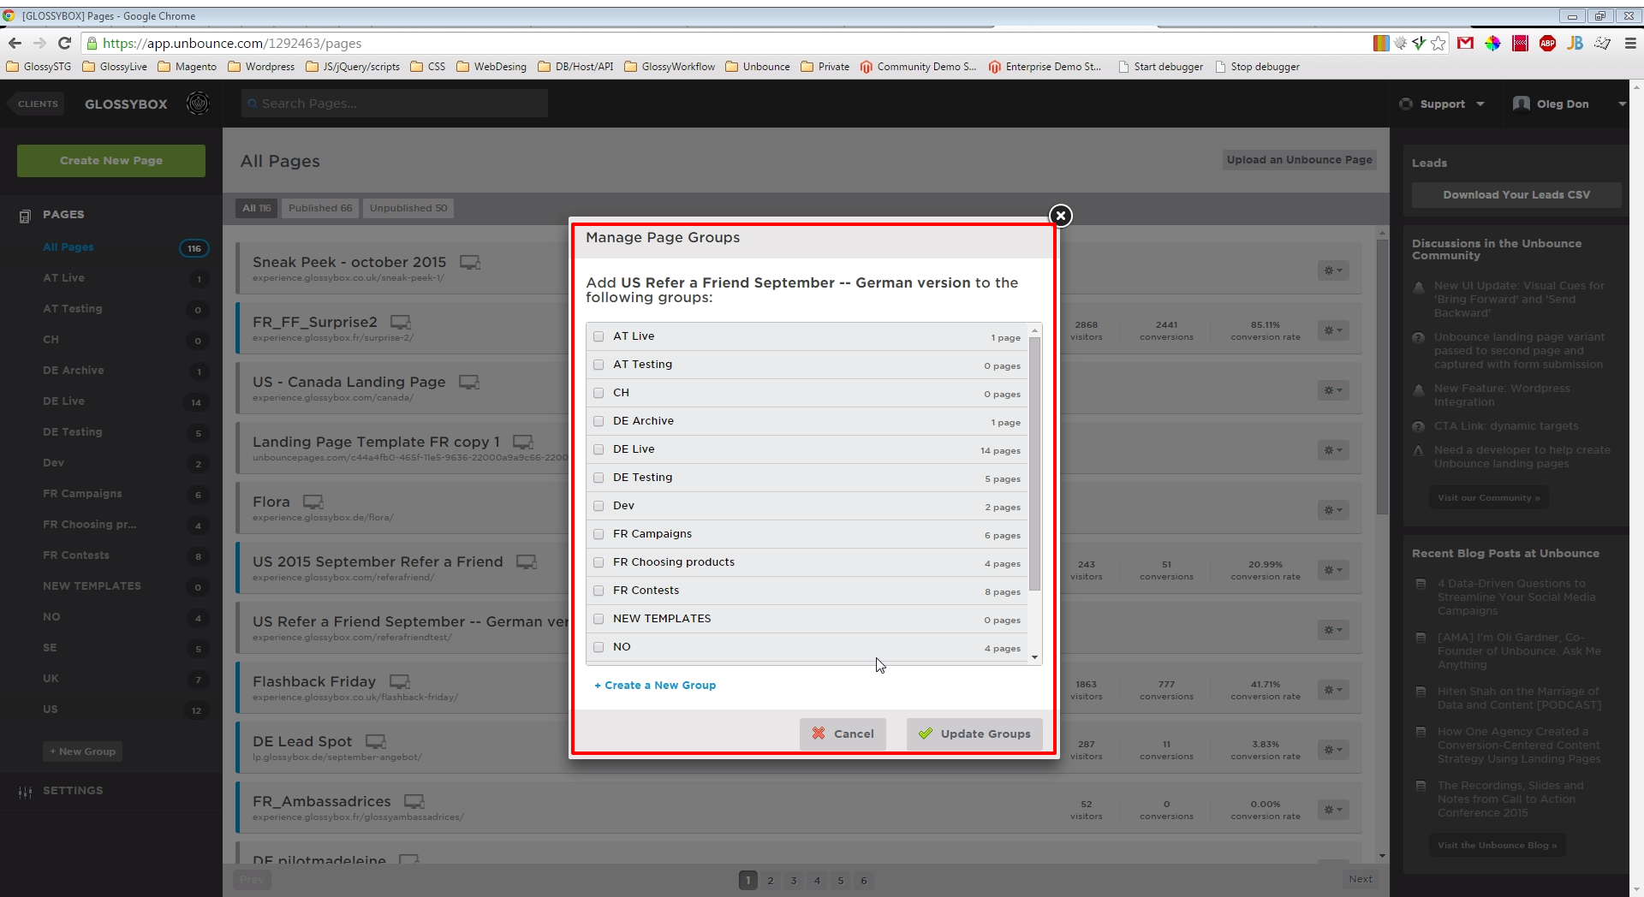Tick the FR Choosing products checkbox
This screenshot has width=1644, height=897.
(599, 562)
